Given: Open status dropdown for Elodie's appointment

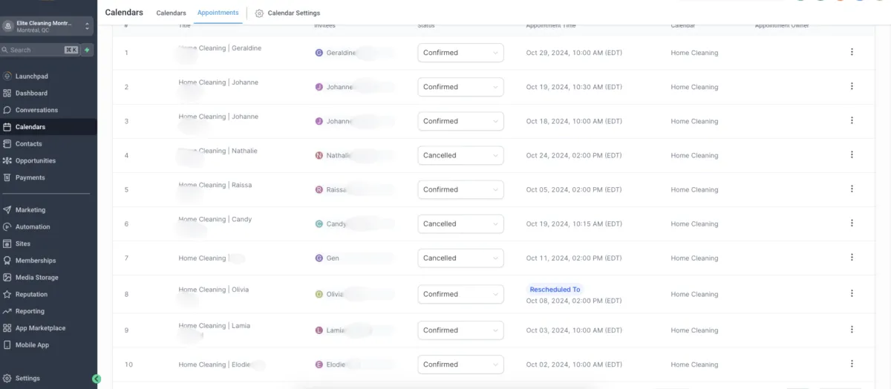Looking at the screenshot, I should click(x=460, y=365).
